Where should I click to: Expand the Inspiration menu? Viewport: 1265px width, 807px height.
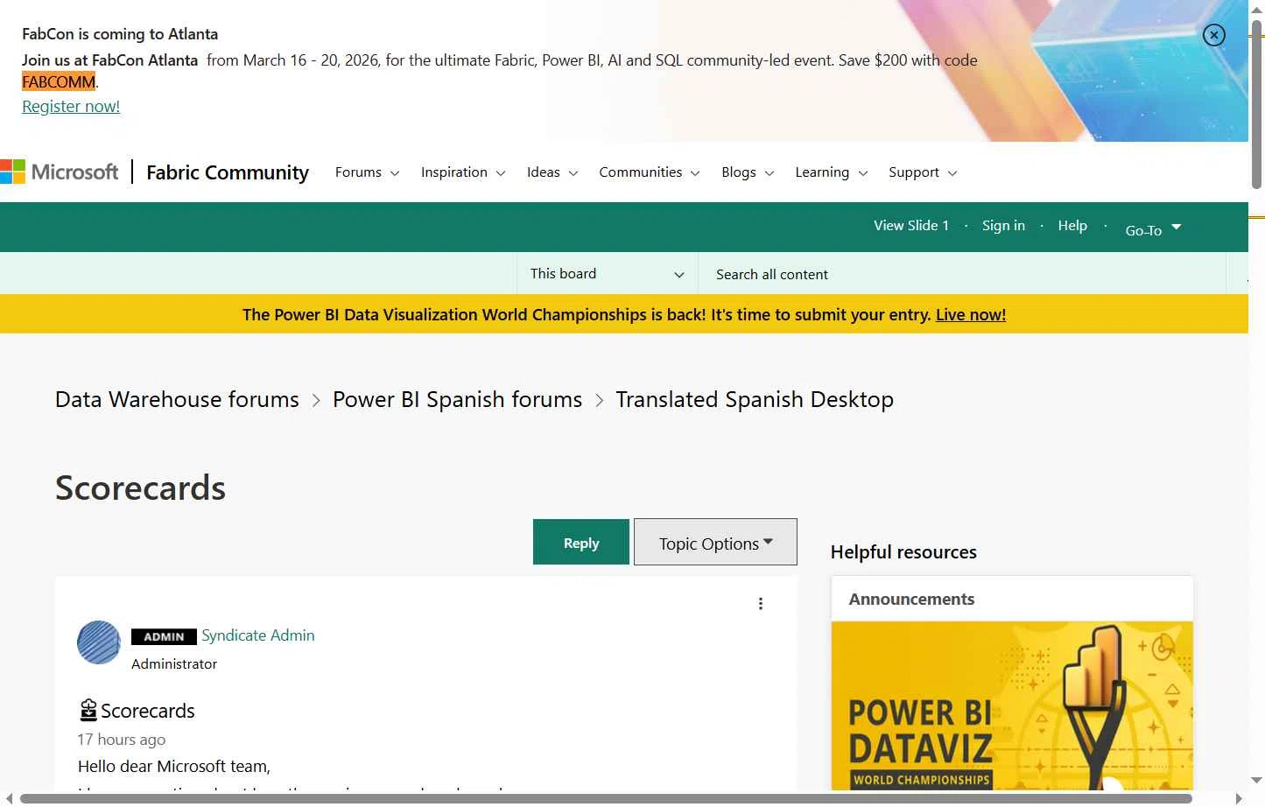(x=462, y=172)
